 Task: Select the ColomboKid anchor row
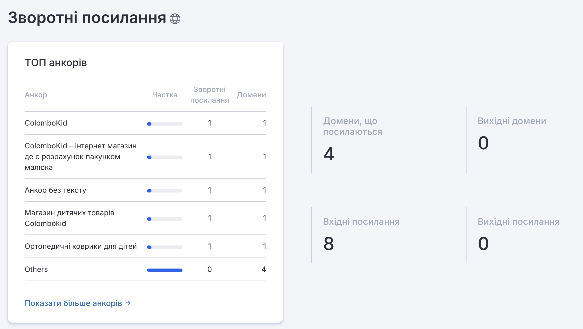point(46,123)
